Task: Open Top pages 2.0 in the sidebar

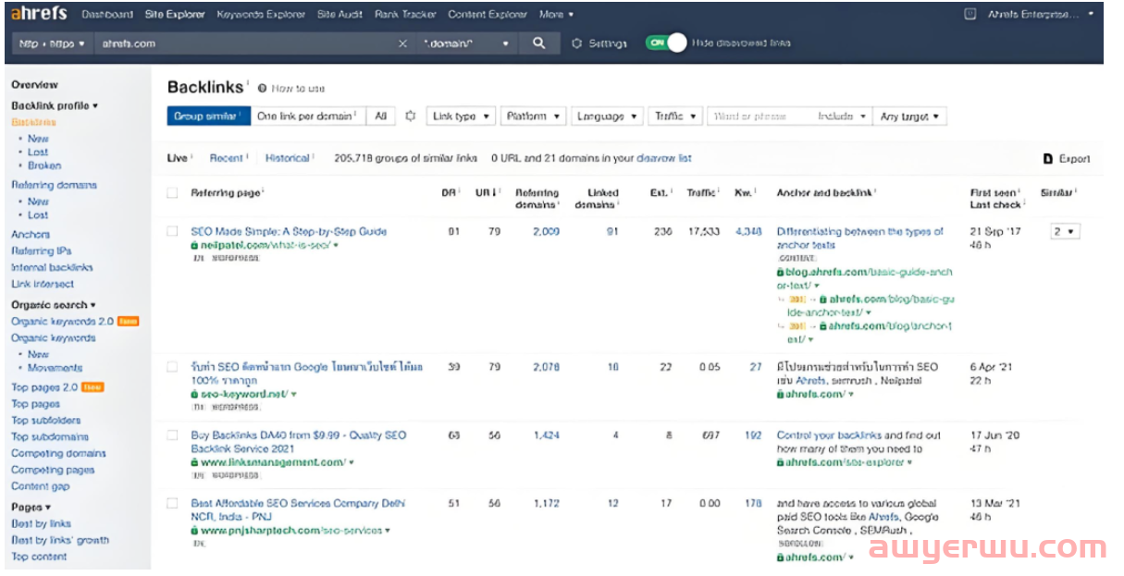Action: (44, 387)
